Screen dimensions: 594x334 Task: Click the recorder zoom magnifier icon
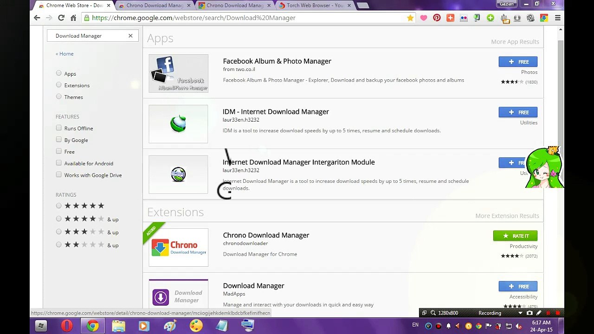(x=433, y=313)
